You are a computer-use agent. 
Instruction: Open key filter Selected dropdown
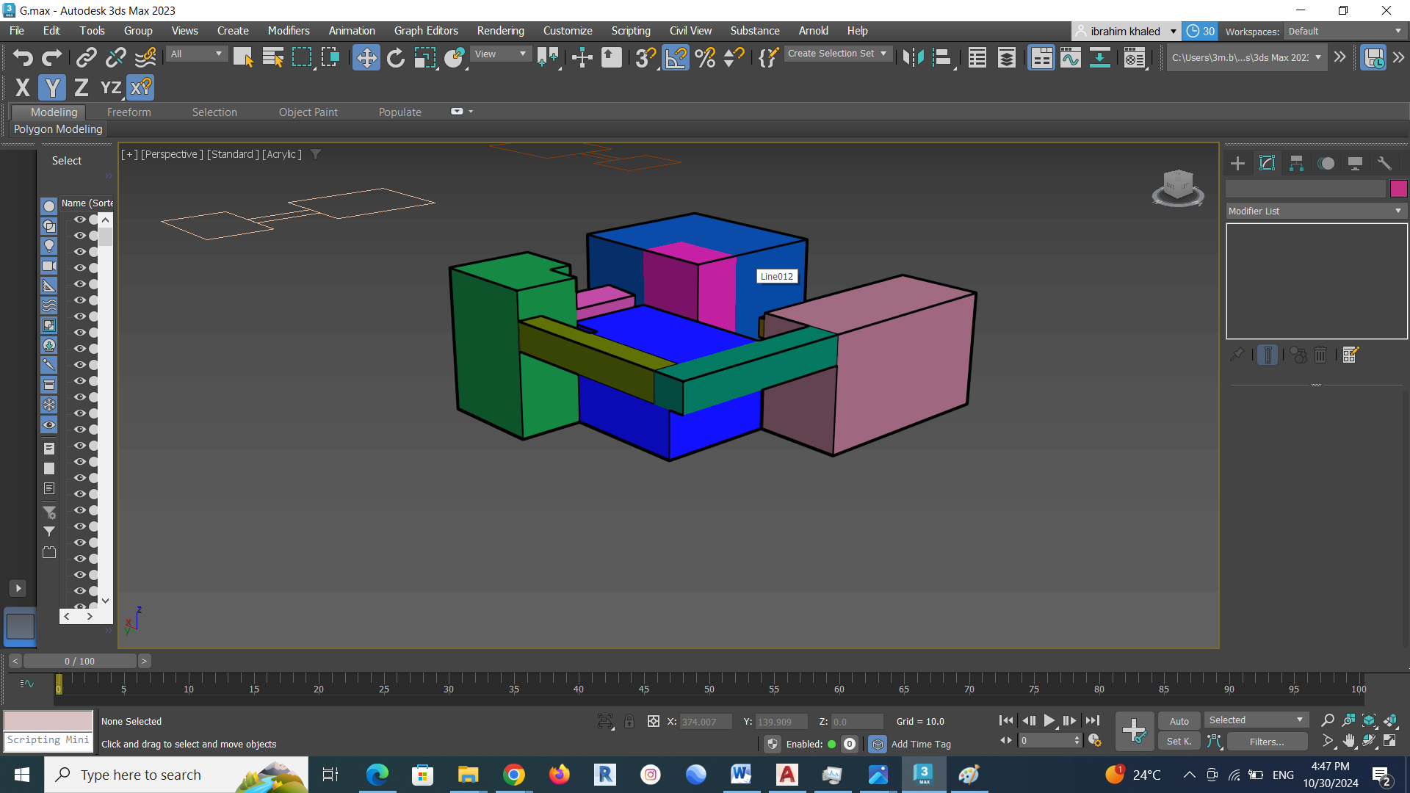(x=1256, y=720)
